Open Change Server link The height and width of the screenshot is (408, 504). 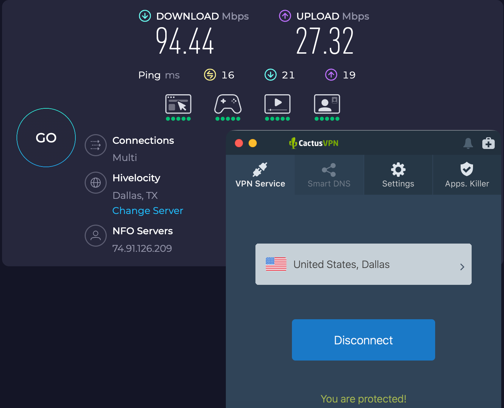[x=147, y=211]
